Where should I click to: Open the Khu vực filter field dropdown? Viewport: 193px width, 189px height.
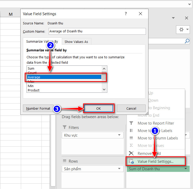coord(119,135)
